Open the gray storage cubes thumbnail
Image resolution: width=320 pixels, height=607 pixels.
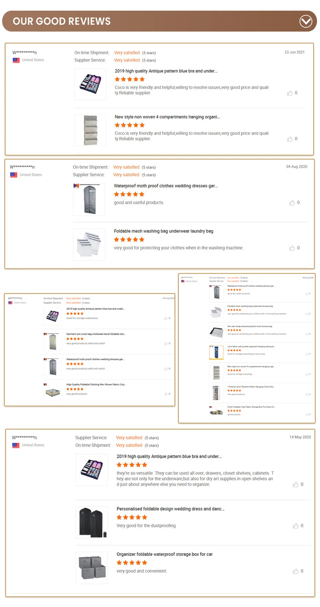click(x=91, y=568)
